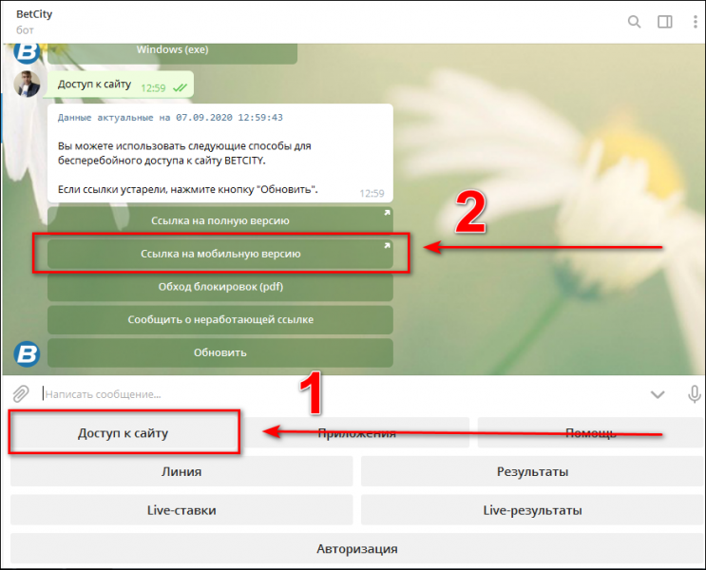Collapse the bot keyboard with chevron
The height and width of the screenshot is (570, 706).
658,395
